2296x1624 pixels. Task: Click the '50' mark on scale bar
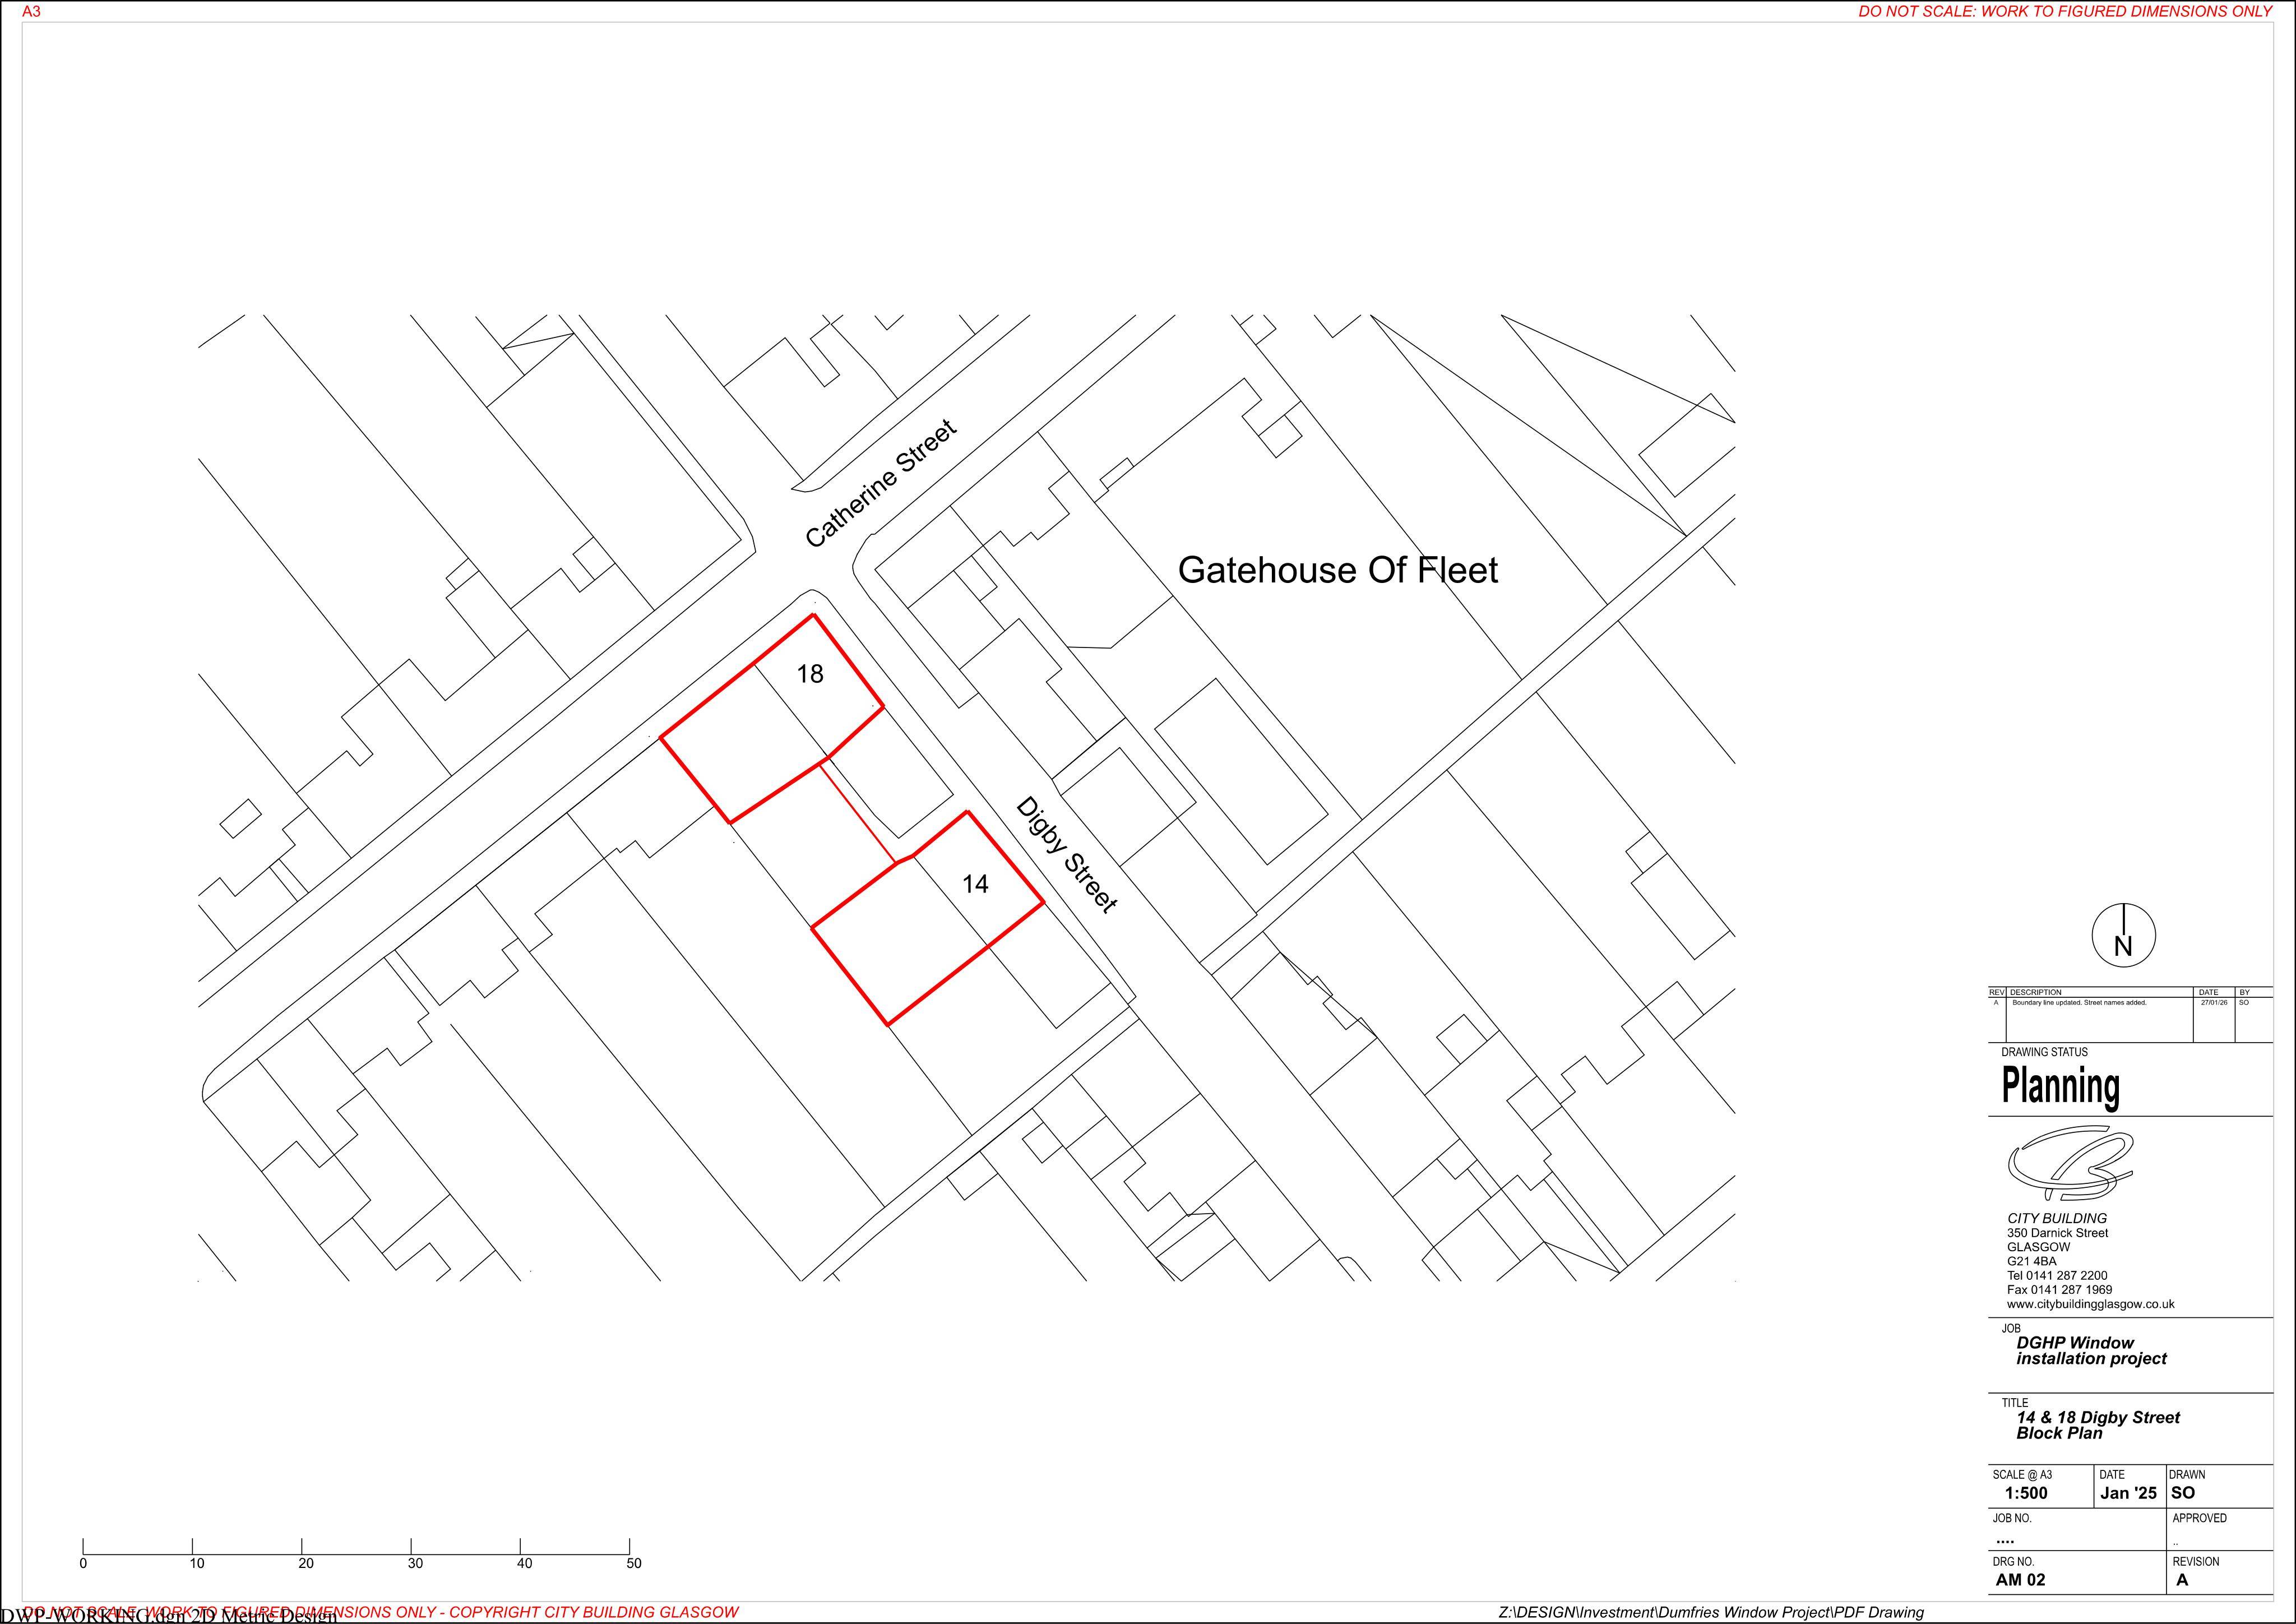[x=634, y=1564]
